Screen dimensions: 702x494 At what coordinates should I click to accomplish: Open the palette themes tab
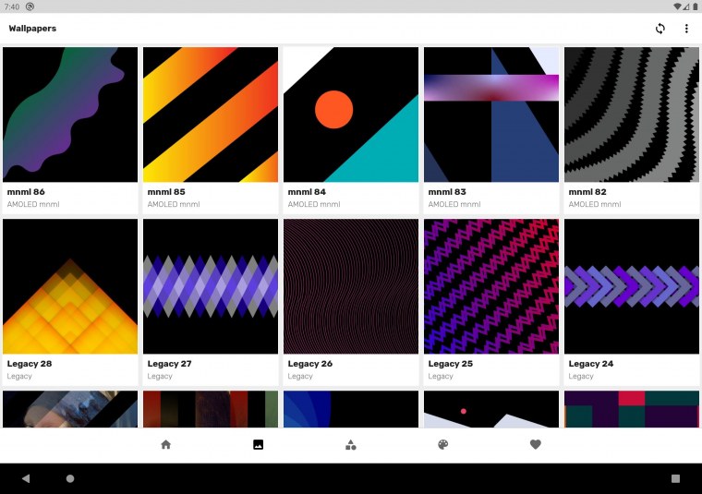point(443,444)
